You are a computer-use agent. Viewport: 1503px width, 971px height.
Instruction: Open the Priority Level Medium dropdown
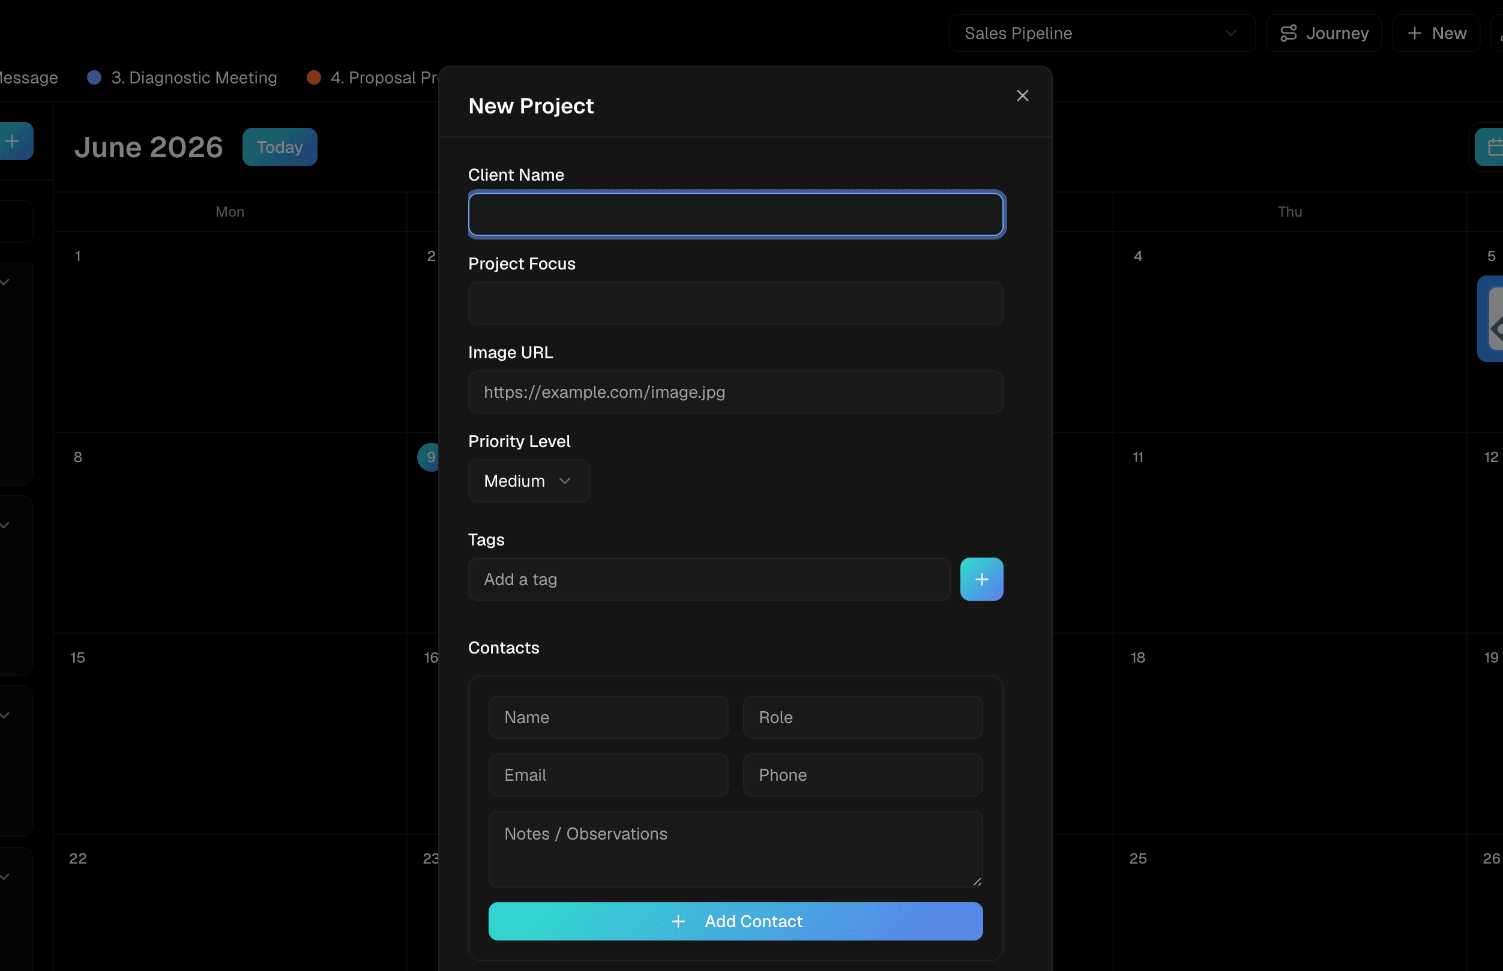(528, 481)
